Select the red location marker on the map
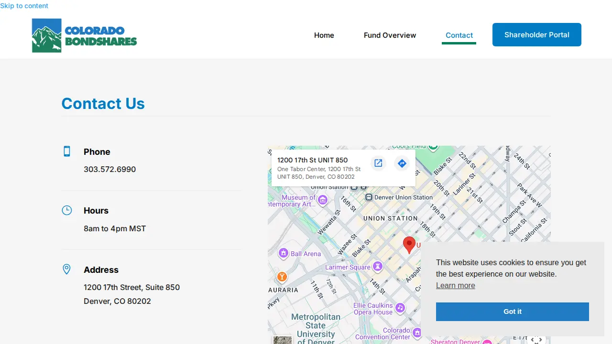 409,245
